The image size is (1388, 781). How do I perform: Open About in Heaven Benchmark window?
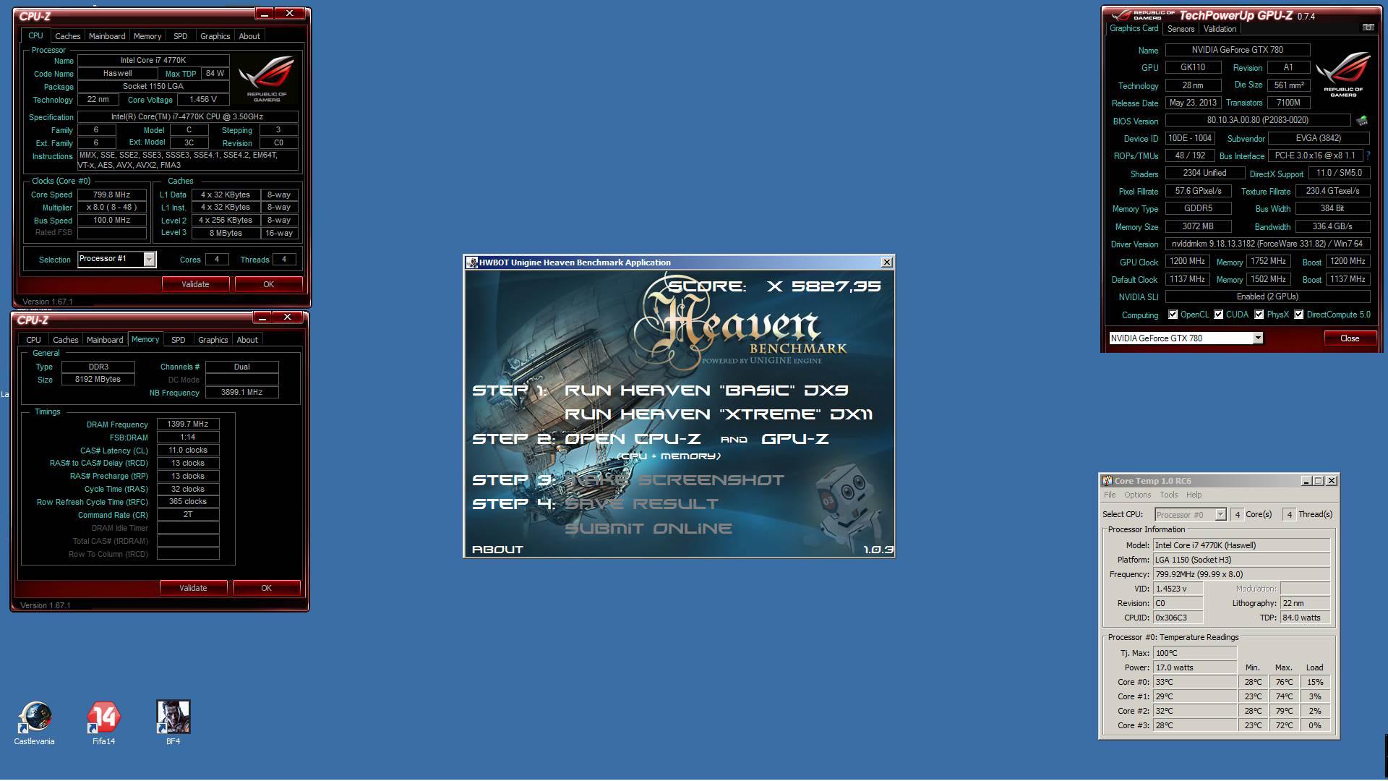coord(497,550)
